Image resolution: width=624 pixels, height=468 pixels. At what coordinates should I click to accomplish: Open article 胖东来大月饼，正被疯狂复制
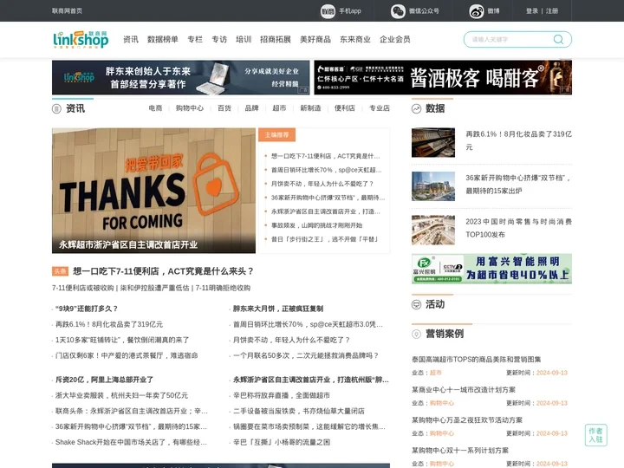coord(278,309)
